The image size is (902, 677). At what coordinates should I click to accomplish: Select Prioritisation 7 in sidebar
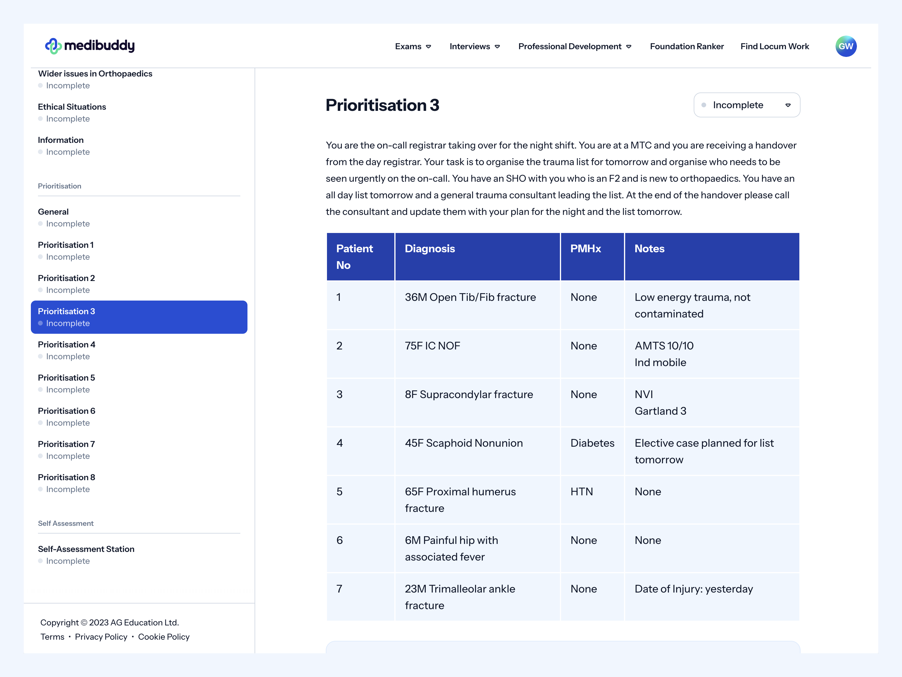139,450
